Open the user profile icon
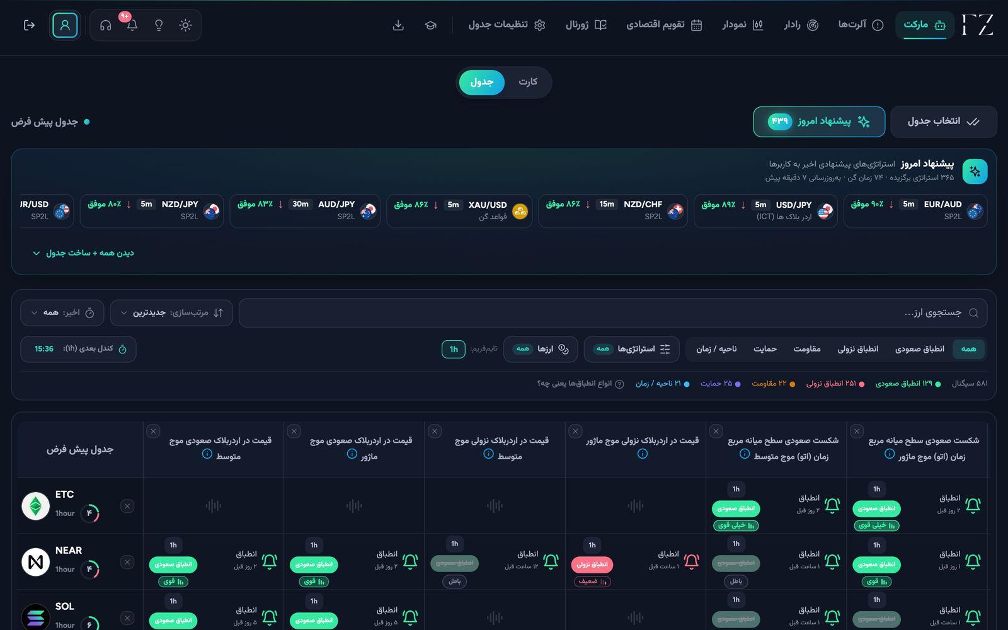Screen dimensions: 1008x630 pyautogui.click(x=65, y=25)
